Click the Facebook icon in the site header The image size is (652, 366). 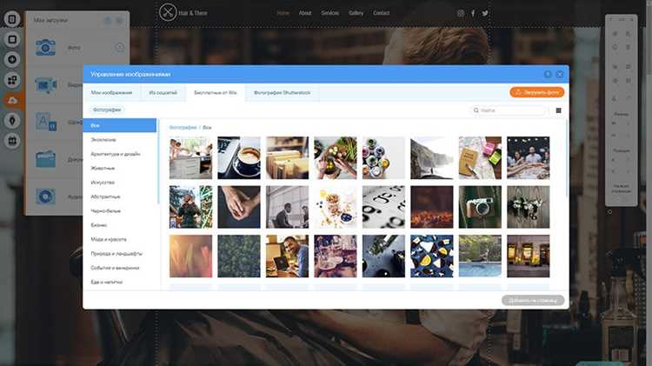pyautogui.click(x=473, y=13)
